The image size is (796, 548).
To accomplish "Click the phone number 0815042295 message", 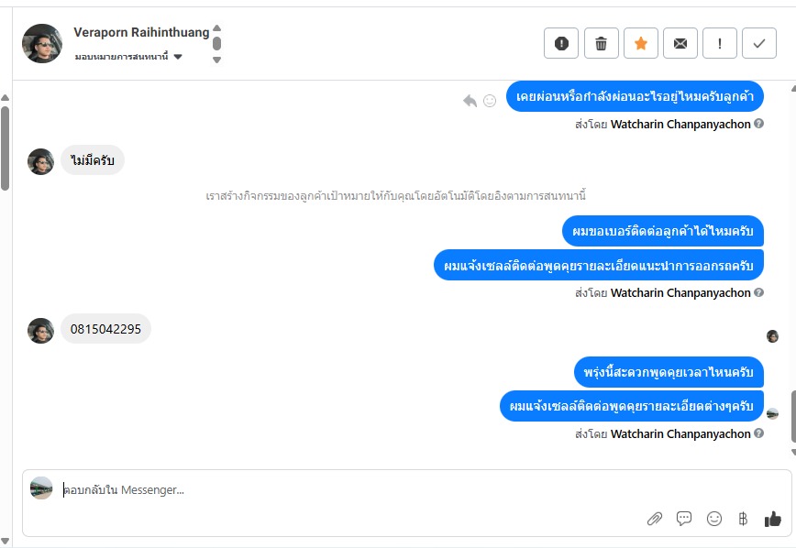I will pos(105,329).
